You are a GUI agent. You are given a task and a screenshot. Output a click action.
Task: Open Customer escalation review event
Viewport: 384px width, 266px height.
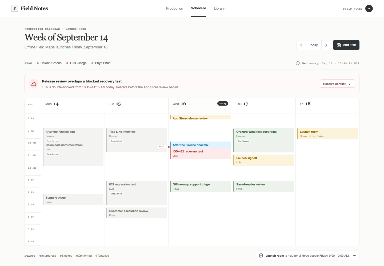(137, 213)
